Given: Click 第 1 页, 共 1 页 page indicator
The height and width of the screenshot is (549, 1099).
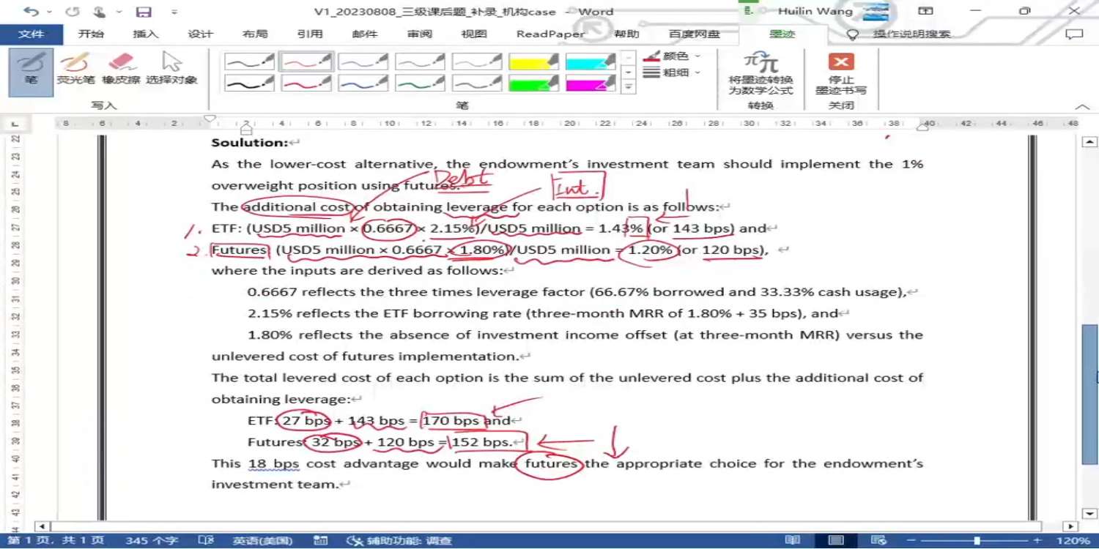Looking at the screenshot, I should pos(56,541).
